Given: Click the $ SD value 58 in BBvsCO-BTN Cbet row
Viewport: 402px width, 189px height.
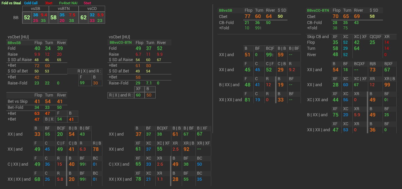Looking at the screenshot, I should click(372, 16).
